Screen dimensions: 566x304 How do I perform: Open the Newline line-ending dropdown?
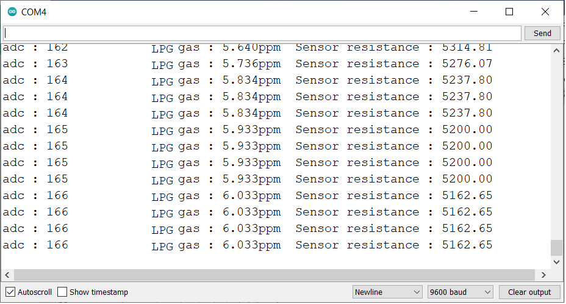coord(387,292)
